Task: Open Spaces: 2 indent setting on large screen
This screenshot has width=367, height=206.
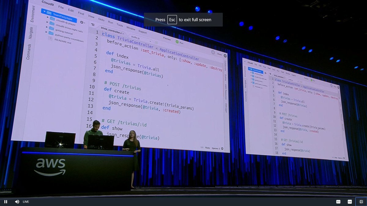Action: click(x=216, y=148)
